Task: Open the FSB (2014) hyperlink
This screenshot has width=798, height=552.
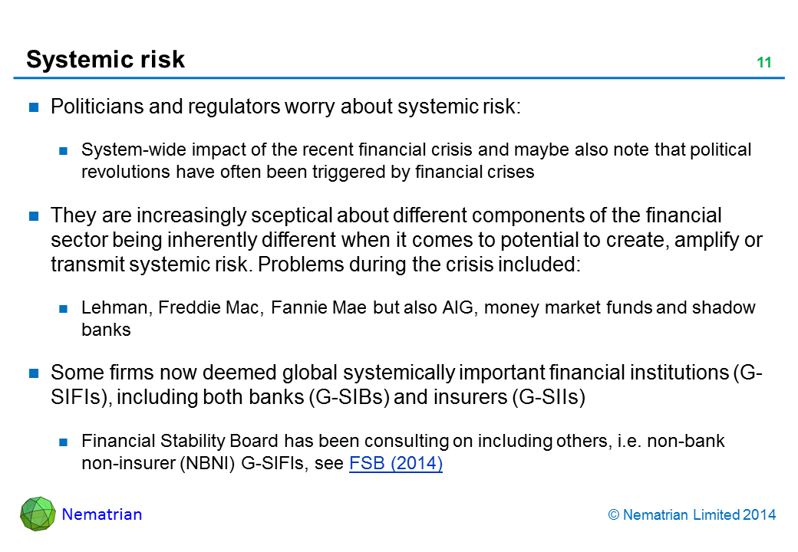Action: [x=395, y=464]
